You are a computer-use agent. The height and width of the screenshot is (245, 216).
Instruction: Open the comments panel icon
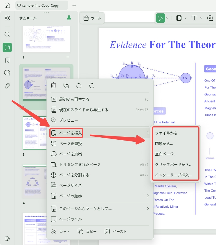7,73
